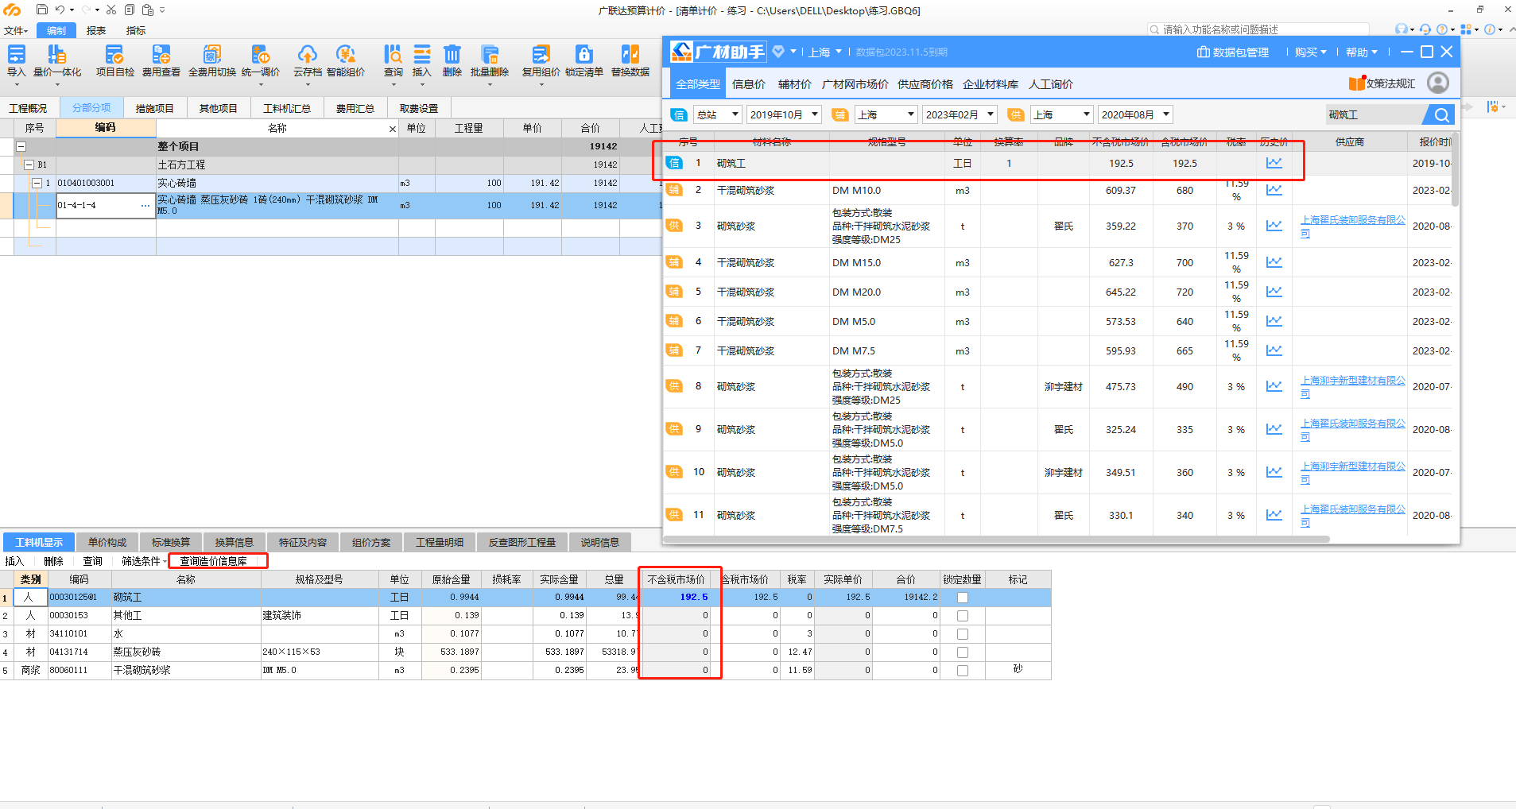1516x809 pixels.
Task: Click the ribbon 删除 trash icon
Action: click(452, 61)
